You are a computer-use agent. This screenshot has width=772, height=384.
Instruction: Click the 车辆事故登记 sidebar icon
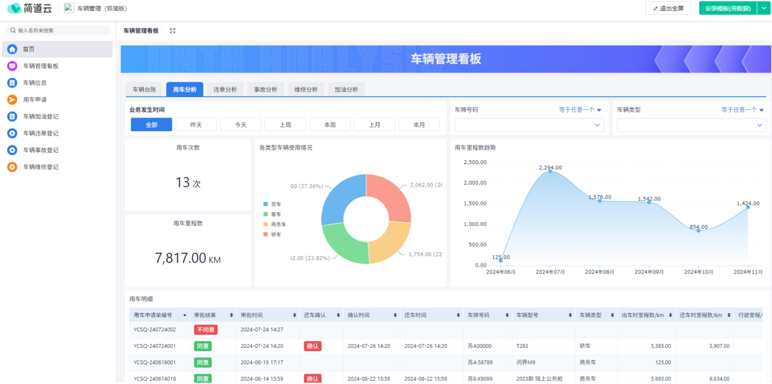12,150
